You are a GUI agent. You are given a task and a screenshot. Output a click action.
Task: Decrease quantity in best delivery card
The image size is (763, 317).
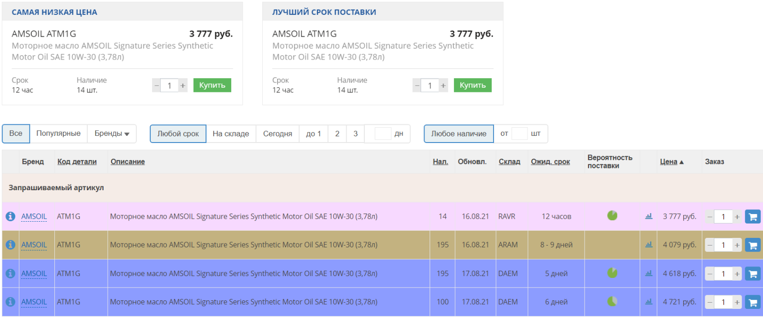tap(417, 85)
